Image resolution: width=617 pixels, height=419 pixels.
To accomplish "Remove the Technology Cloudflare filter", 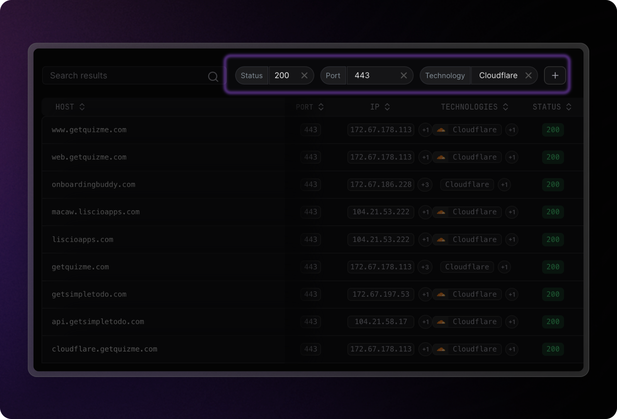I will (x=528, y=76).
